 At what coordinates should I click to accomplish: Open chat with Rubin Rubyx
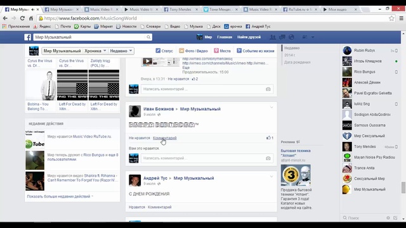coord(370,51)
